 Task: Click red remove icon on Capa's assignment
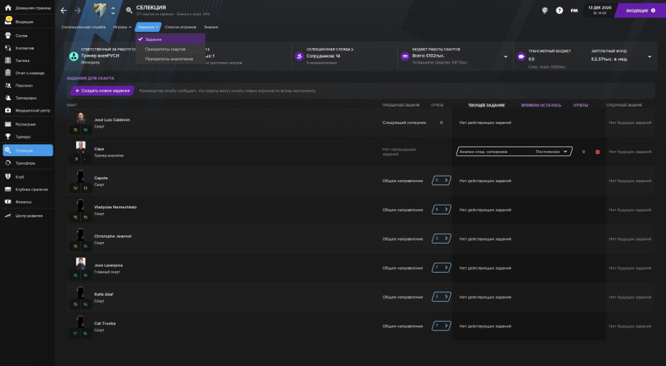tap(597, 152)
